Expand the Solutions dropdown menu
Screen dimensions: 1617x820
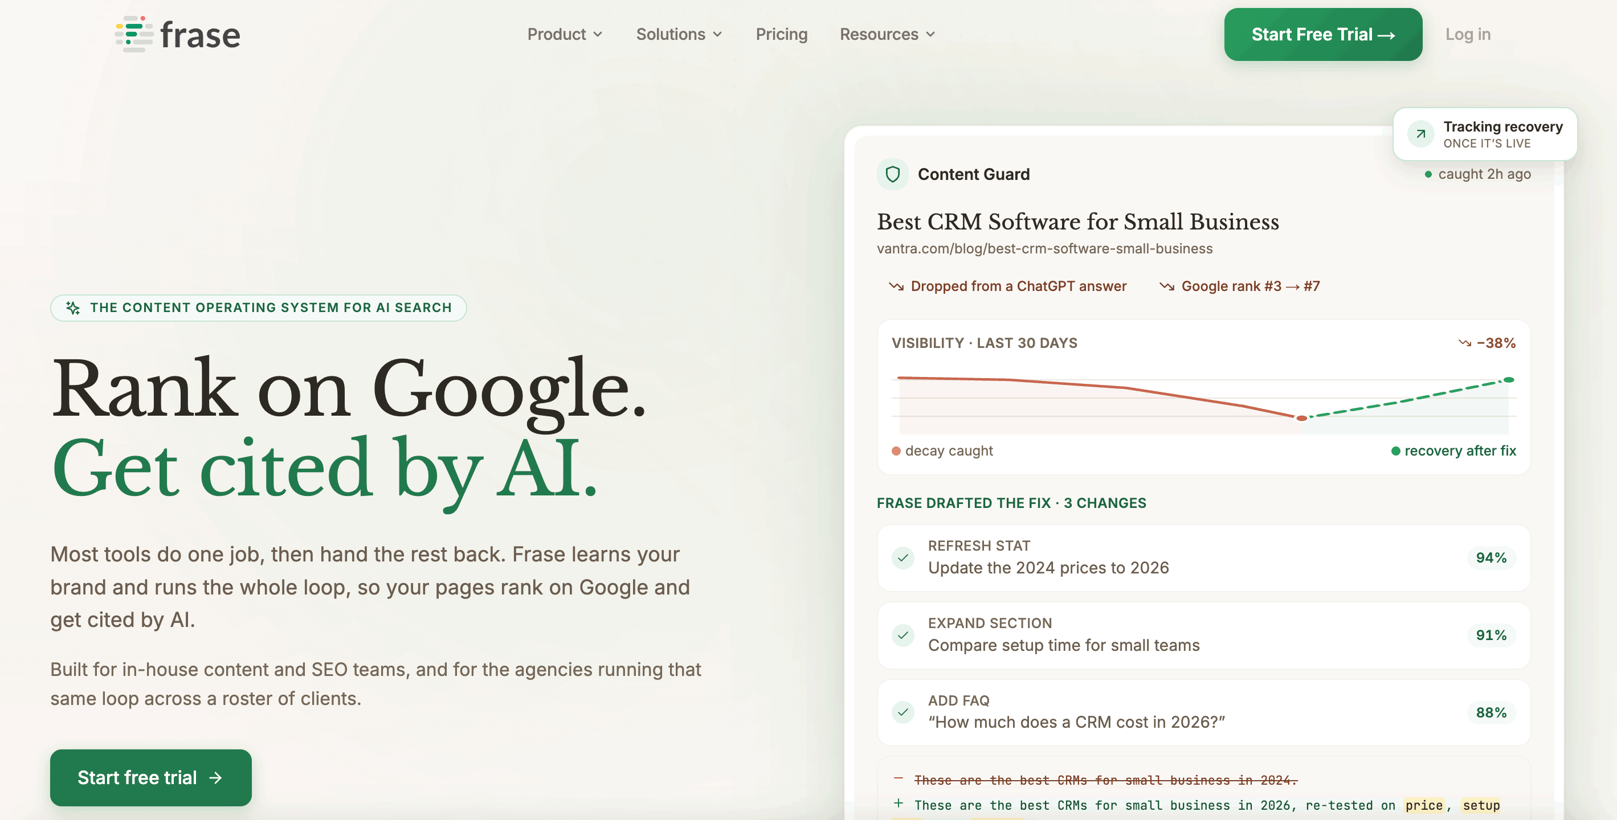pos(679,35)
